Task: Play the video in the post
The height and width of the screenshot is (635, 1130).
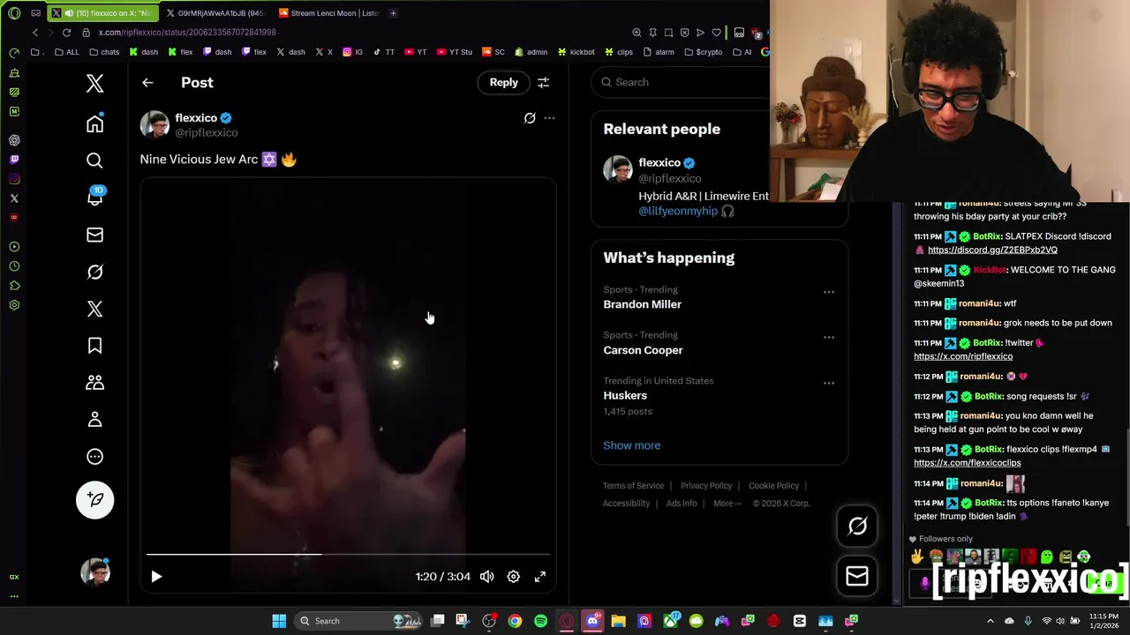Action: click(156, 577)
